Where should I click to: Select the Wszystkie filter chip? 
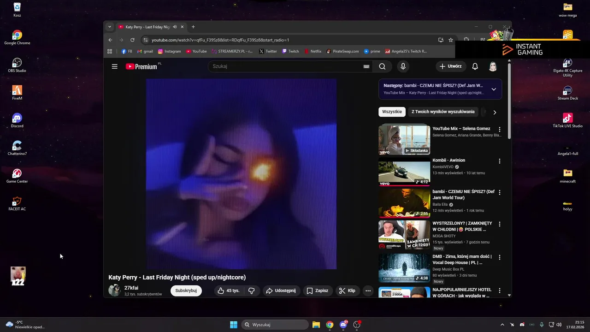(x=392, y=112)
